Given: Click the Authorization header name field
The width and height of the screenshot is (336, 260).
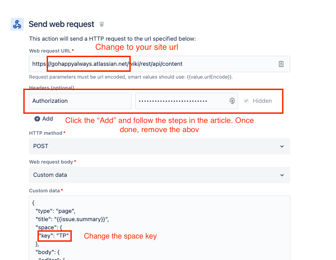Looking at the screenshot, I should [x=80, y=101].
